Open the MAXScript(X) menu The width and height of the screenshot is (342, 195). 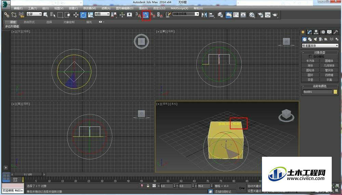click(179, 8)
